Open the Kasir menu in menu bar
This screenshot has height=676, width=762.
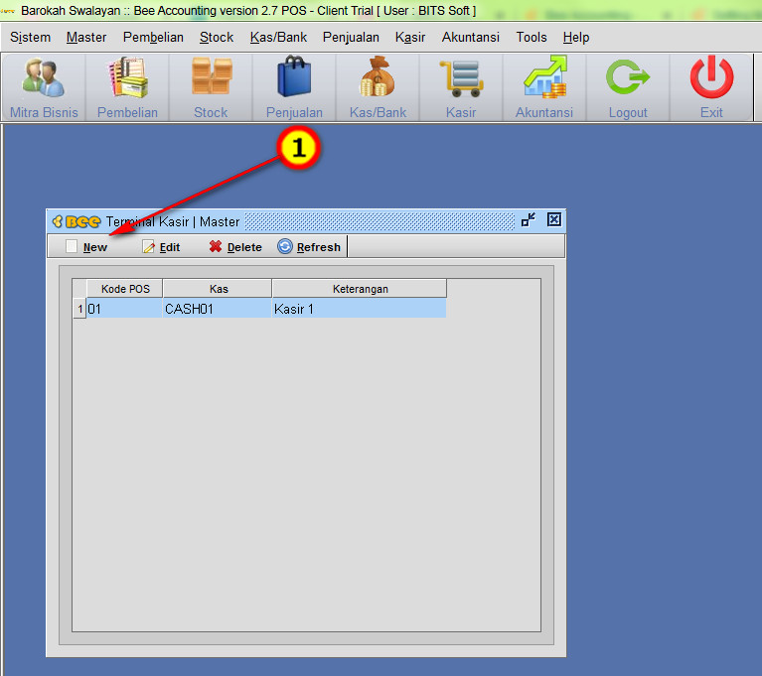point(410,38)
